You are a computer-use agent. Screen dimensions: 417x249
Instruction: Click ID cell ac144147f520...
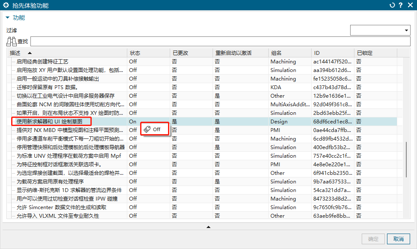click(x=333, y=62)
